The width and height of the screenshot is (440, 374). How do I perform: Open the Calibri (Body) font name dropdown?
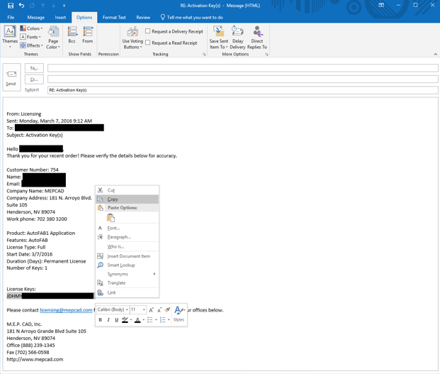127,309
